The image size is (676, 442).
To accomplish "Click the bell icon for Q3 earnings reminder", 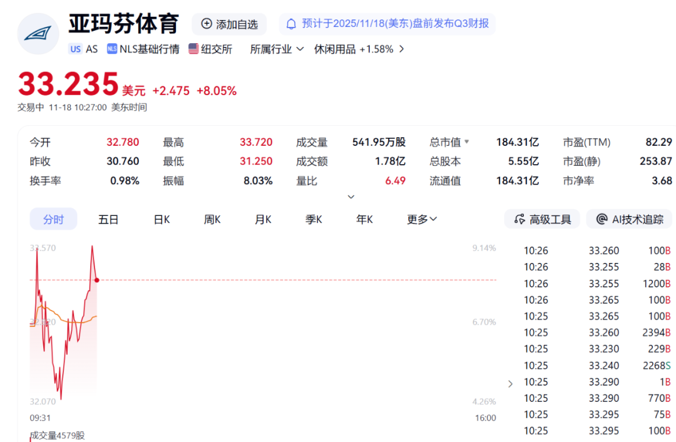I will [x=291, y=24].
